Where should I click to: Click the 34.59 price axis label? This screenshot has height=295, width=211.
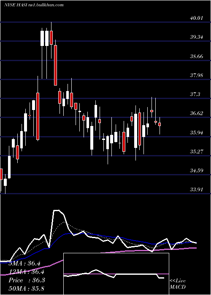pyautogui.click(x=197, y=171)
